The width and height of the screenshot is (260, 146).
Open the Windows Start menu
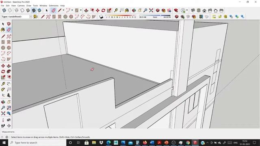point(4,142)
